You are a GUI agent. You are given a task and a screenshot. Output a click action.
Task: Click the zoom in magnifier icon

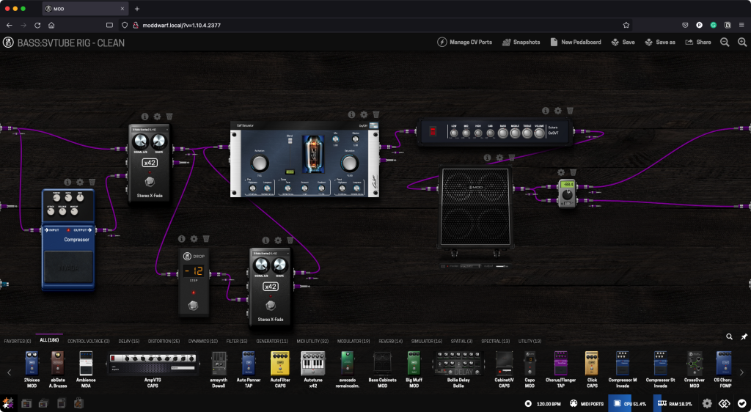[x=741, y=43]
